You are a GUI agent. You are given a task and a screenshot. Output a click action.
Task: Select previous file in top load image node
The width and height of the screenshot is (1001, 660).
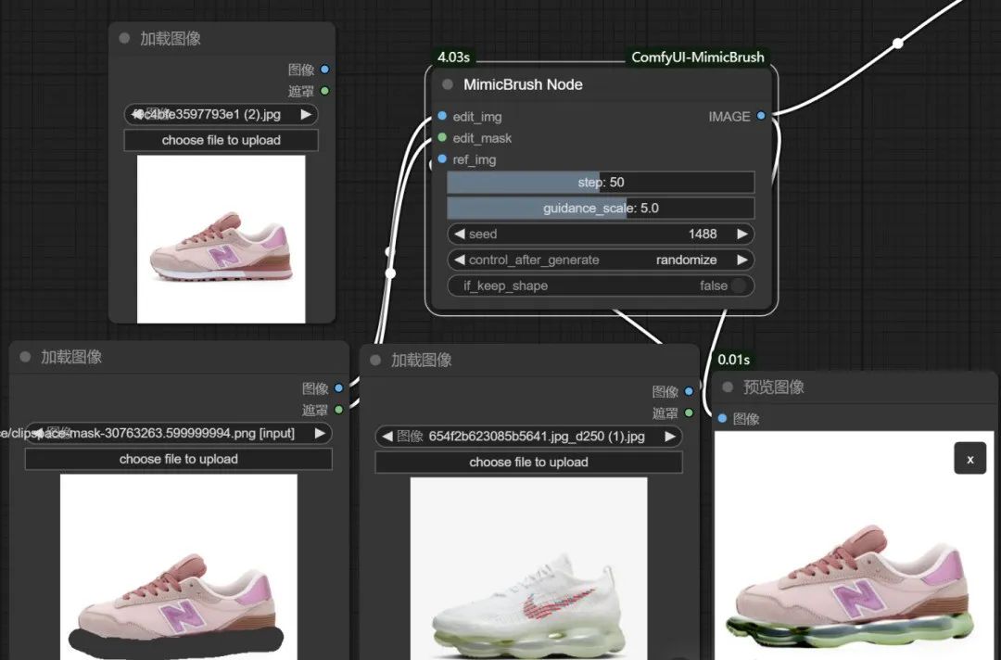(136, 114)
